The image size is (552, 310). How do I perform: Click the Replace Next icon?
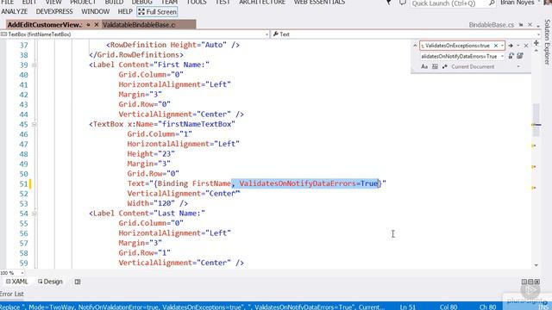[x=511, y=56]
